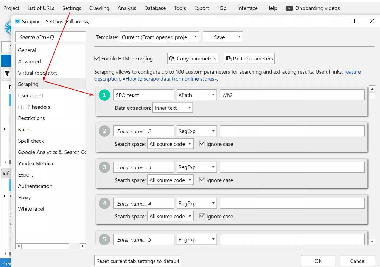The image size is (380, 267).
Task: Click the Save template button
Action: [x=219, y=37]
